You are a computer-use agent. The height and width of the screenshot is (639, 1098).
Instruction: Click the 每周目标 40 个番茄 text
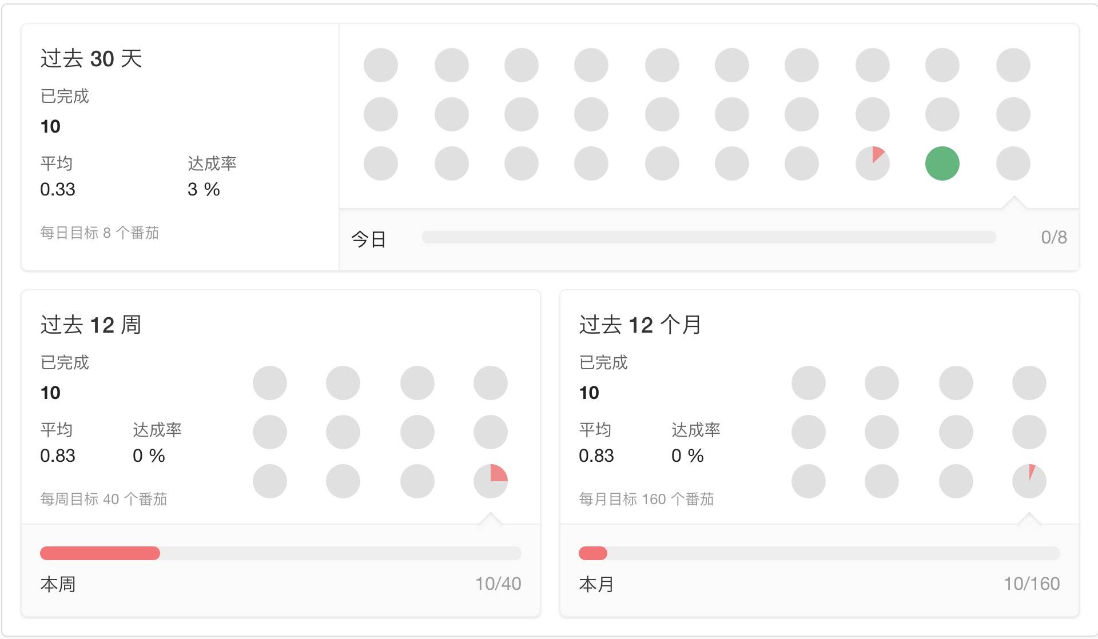(104, 499)
